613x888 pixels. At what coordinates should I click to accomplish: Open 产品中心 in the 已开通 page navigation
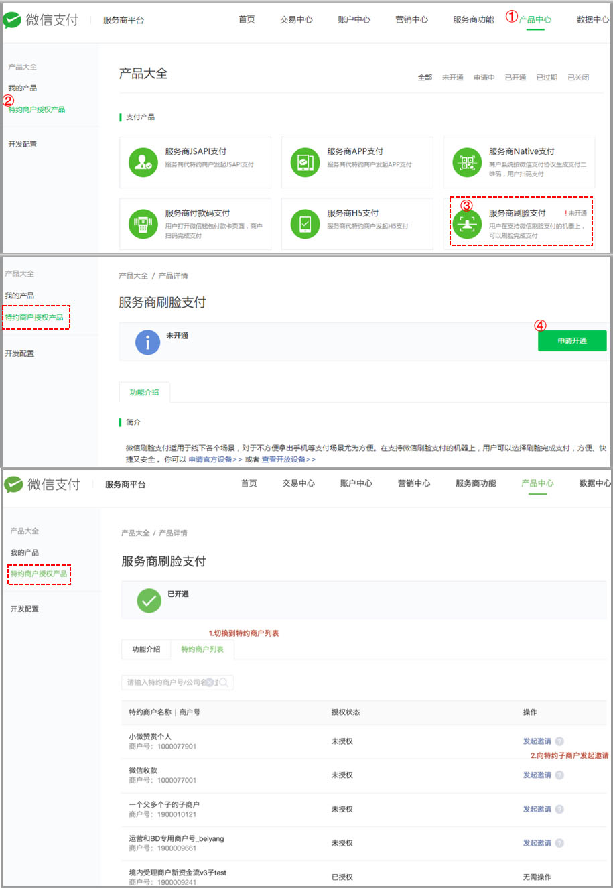coord(537,483)
